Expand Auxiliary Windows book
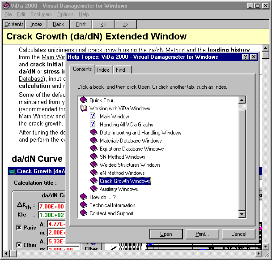272x260 pixels. (119, 189)
